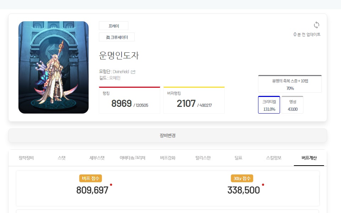Open the adventure guild external link icon
This screenshot has height=213, width=341.
pos(133,72)
